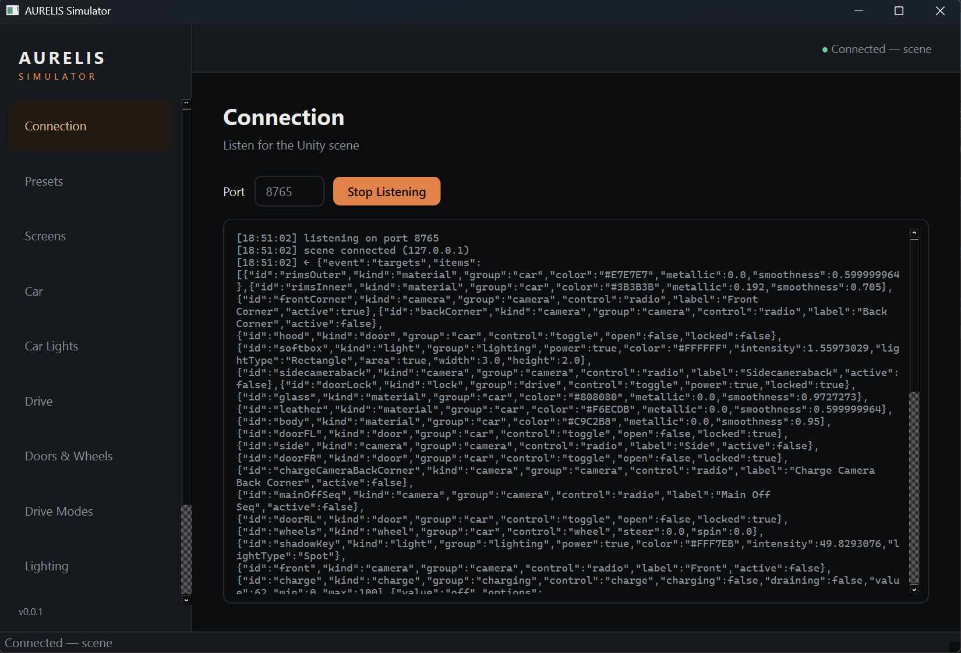
Task: Click the log panel scroll-down arrow
Action: point(914,589)
